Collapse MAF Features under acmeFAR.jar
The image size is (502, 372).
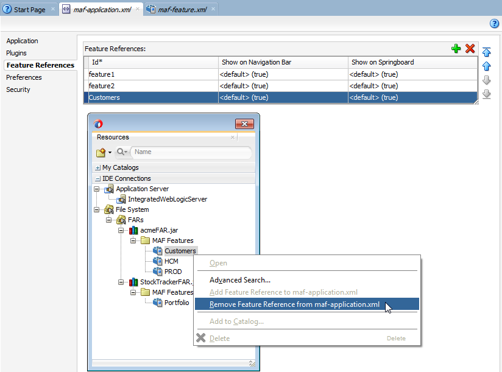tap(133, 240)
